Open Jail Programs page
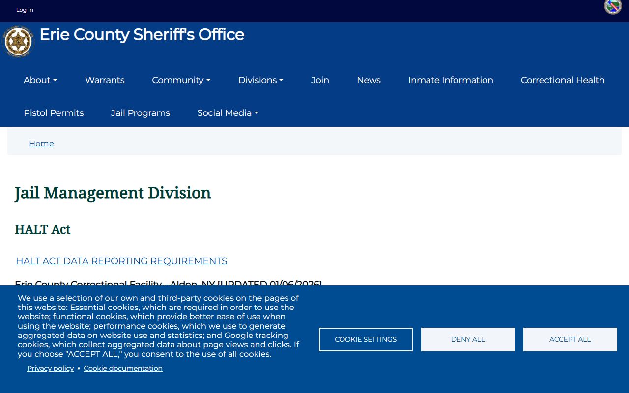The image size is (629, 393). pyautogui.click(x=141, y=113)
